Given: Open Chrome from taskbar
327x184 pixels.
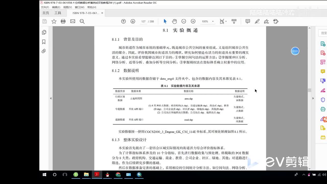Looking at the screenshot, I should point(118,175).
